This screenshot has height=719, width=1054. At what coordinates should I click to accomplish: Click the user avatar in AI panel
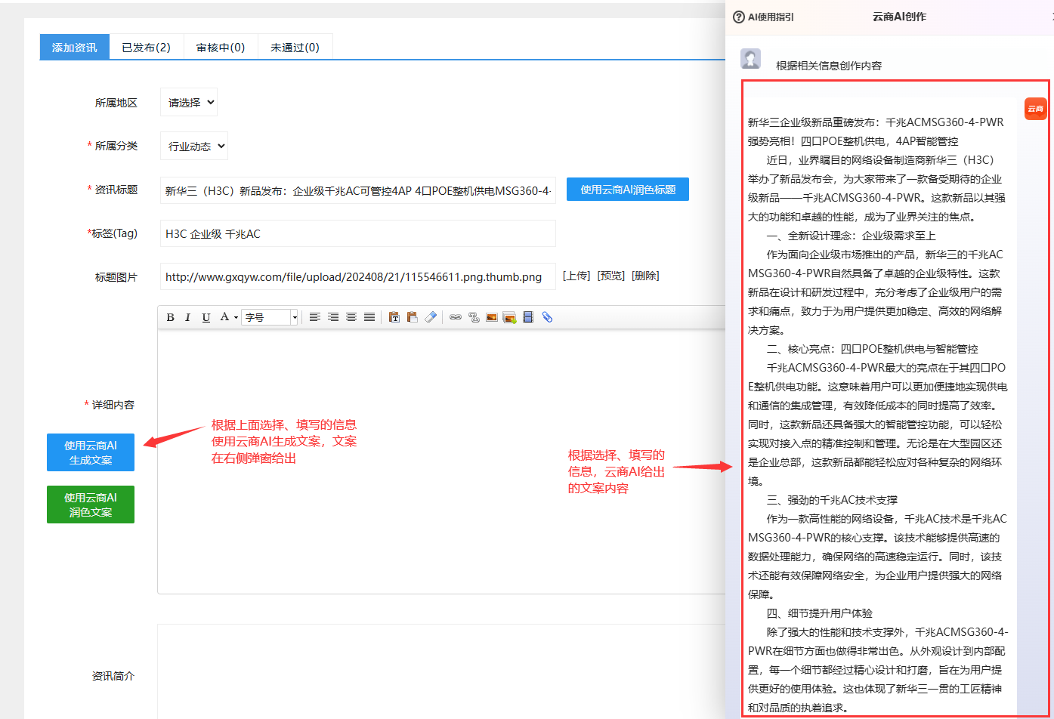tap(750, 59)
